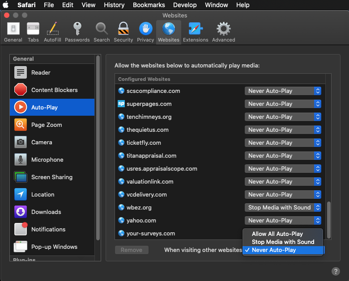
Task: Choose checked Never Auto-Play in popup menu
Action: point(283,250)
